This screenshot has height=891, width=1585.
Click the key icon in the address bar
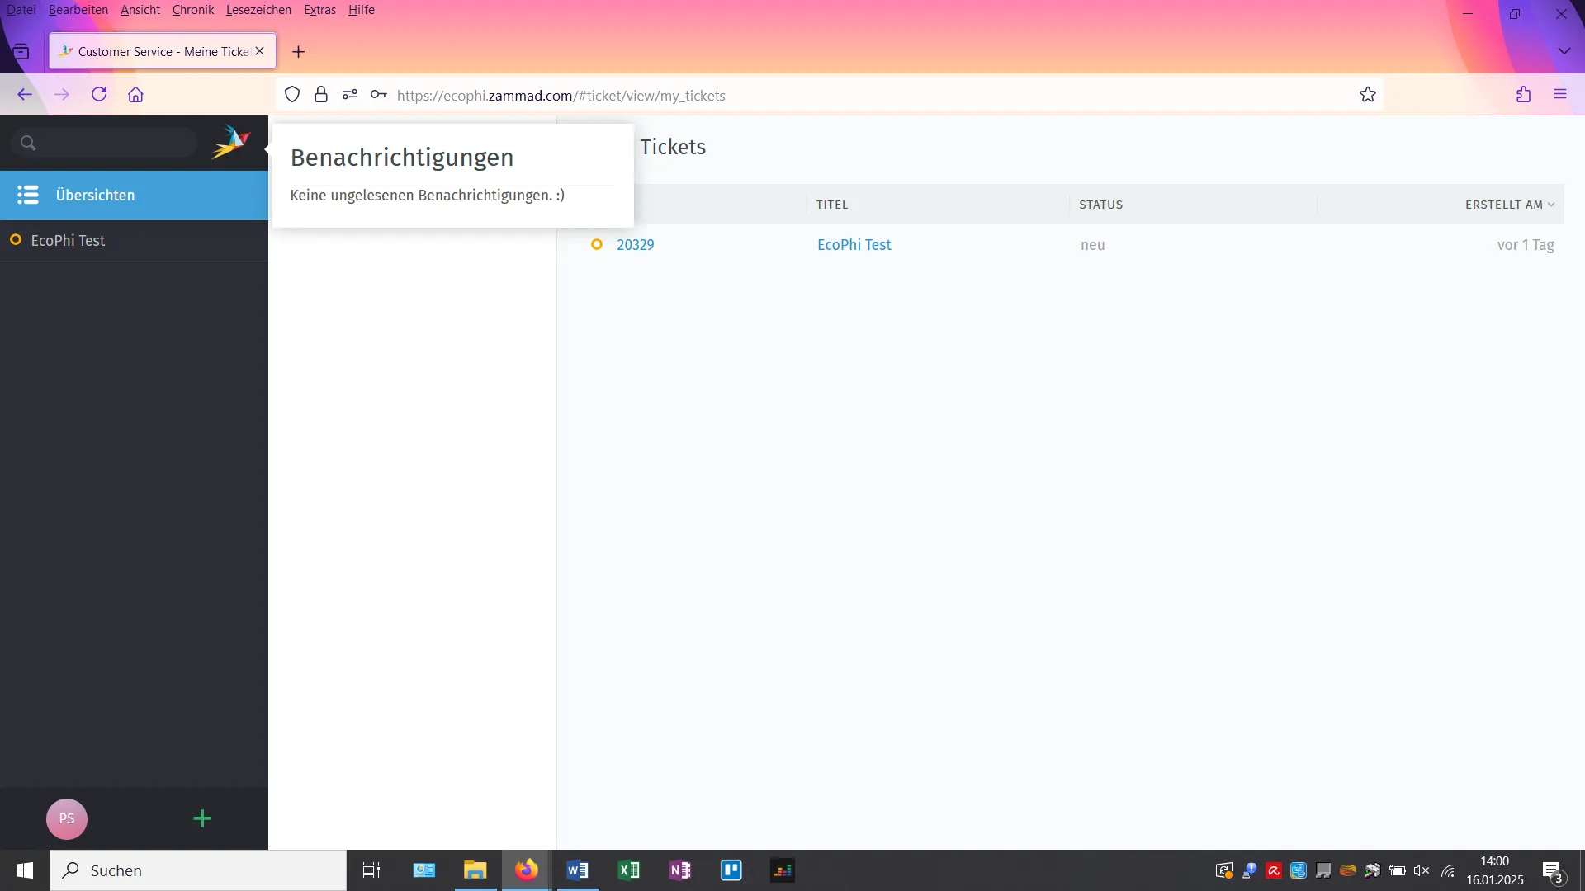378,95
